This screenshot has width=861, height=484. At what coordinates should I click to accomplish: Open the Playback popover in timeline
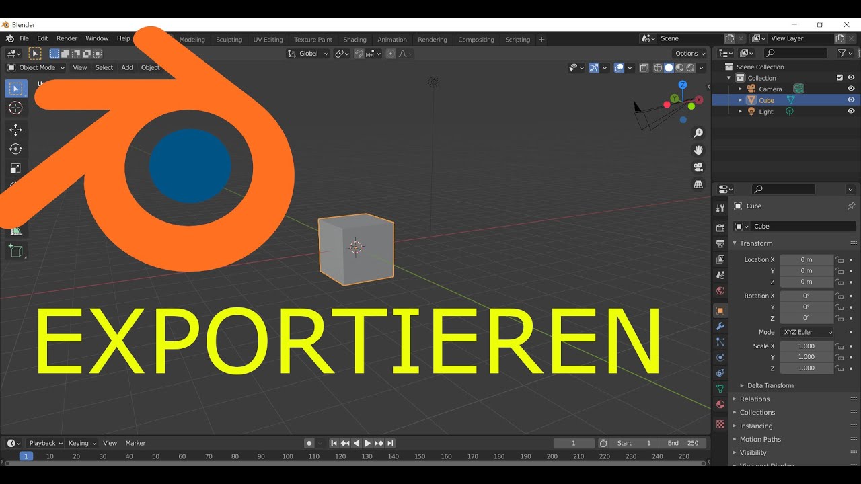click(46, 443)
